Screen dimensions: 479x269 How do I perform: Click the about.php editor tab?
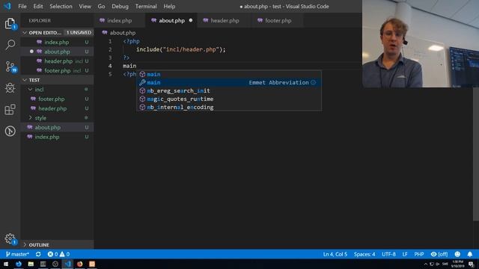(x=171, y=20)
